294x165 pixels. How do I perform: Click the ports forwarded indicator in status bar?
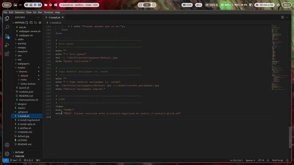tap(38, 160)
